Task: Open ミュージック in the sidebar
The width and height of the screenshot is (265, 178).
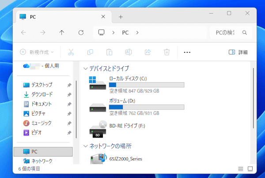Action: click(41, 123)
